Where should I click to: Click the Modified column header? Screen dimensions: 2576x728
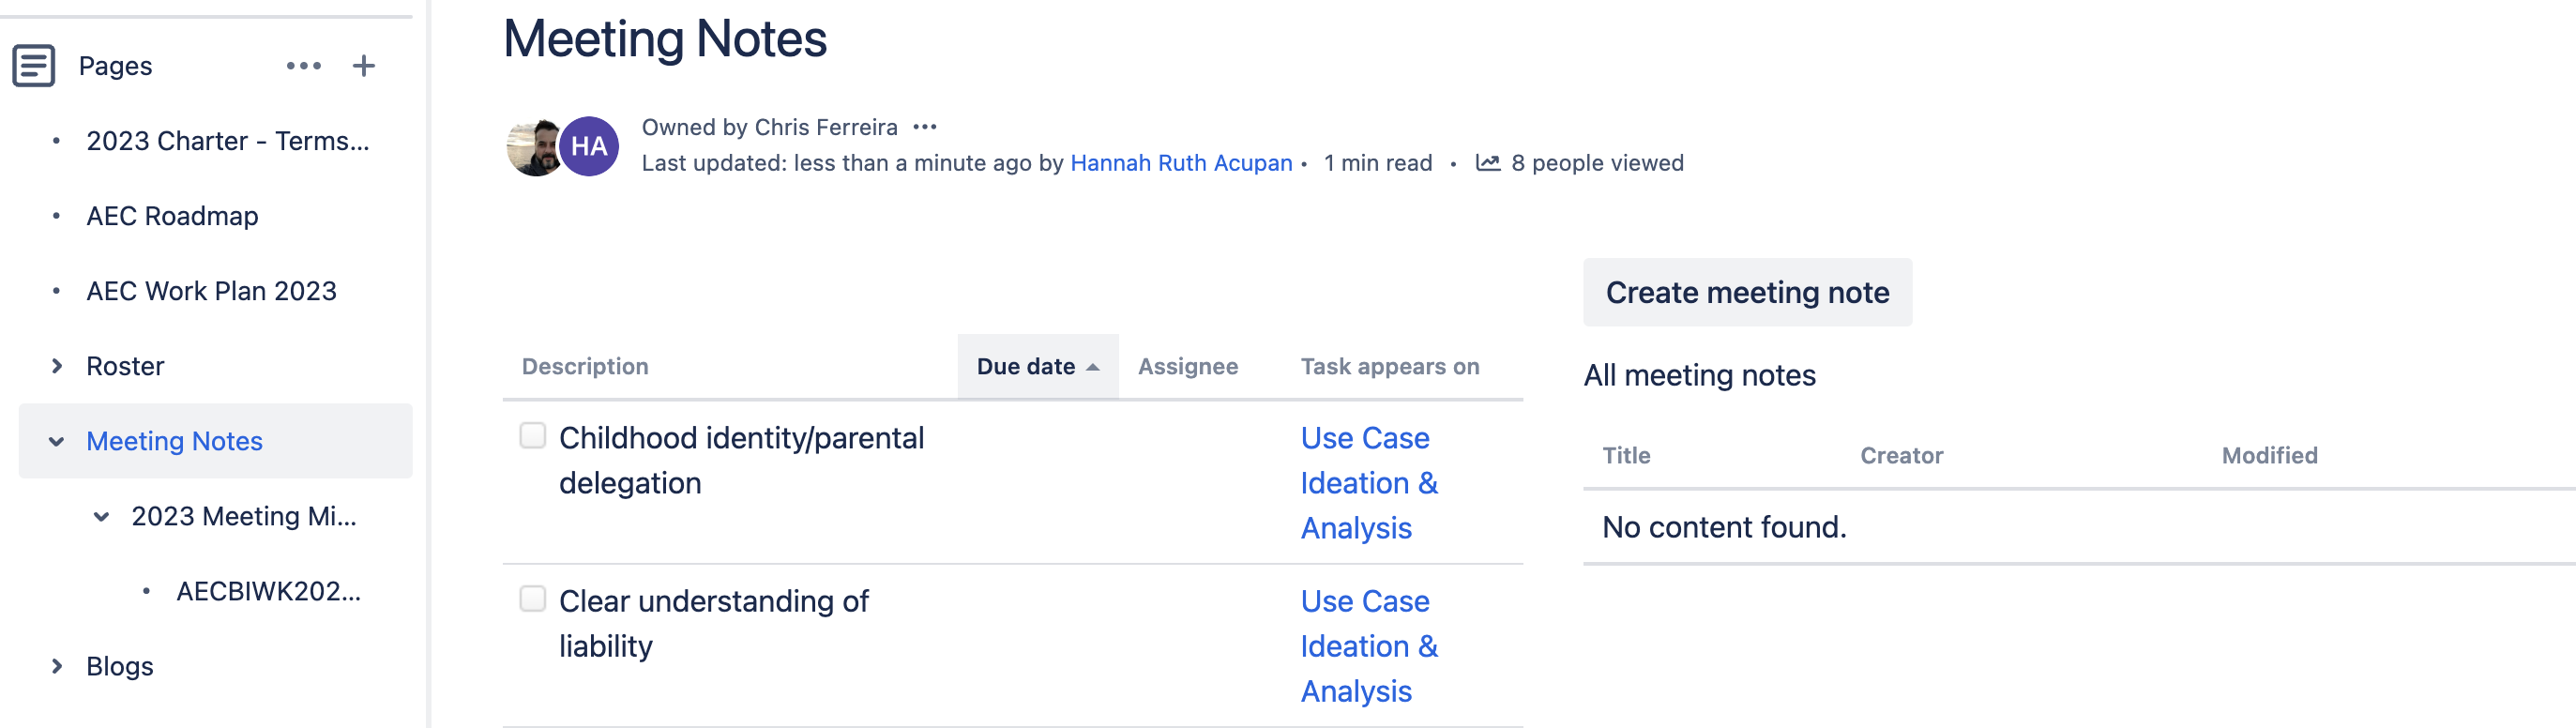point(2269,456)
